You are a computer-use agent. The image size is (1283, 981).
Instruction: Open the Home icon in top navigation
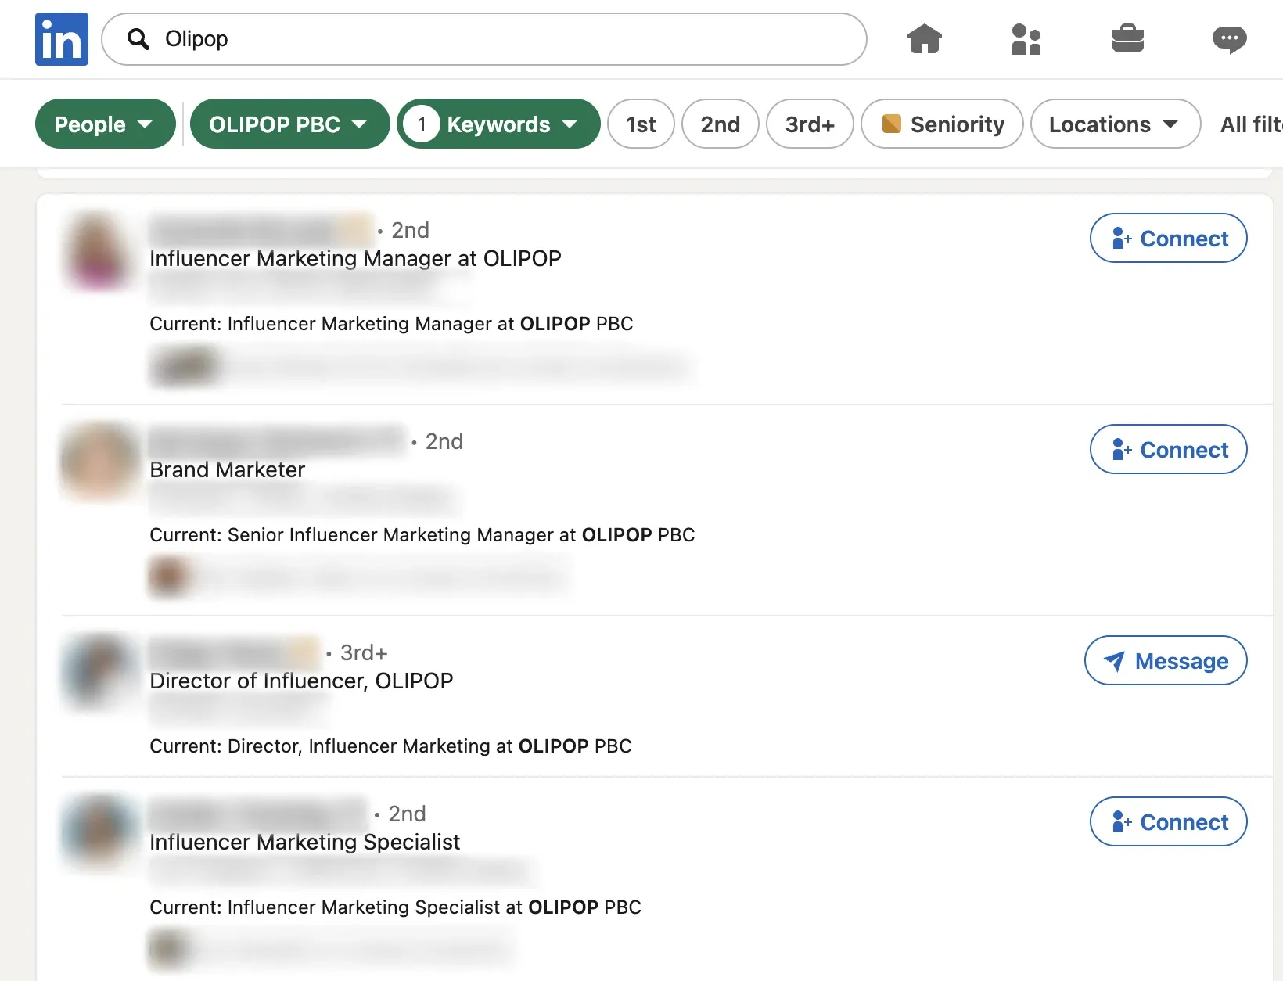(x=925, y=38)
